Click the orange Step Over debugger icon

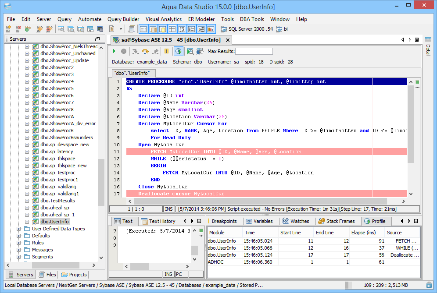[x=146, y=51]
